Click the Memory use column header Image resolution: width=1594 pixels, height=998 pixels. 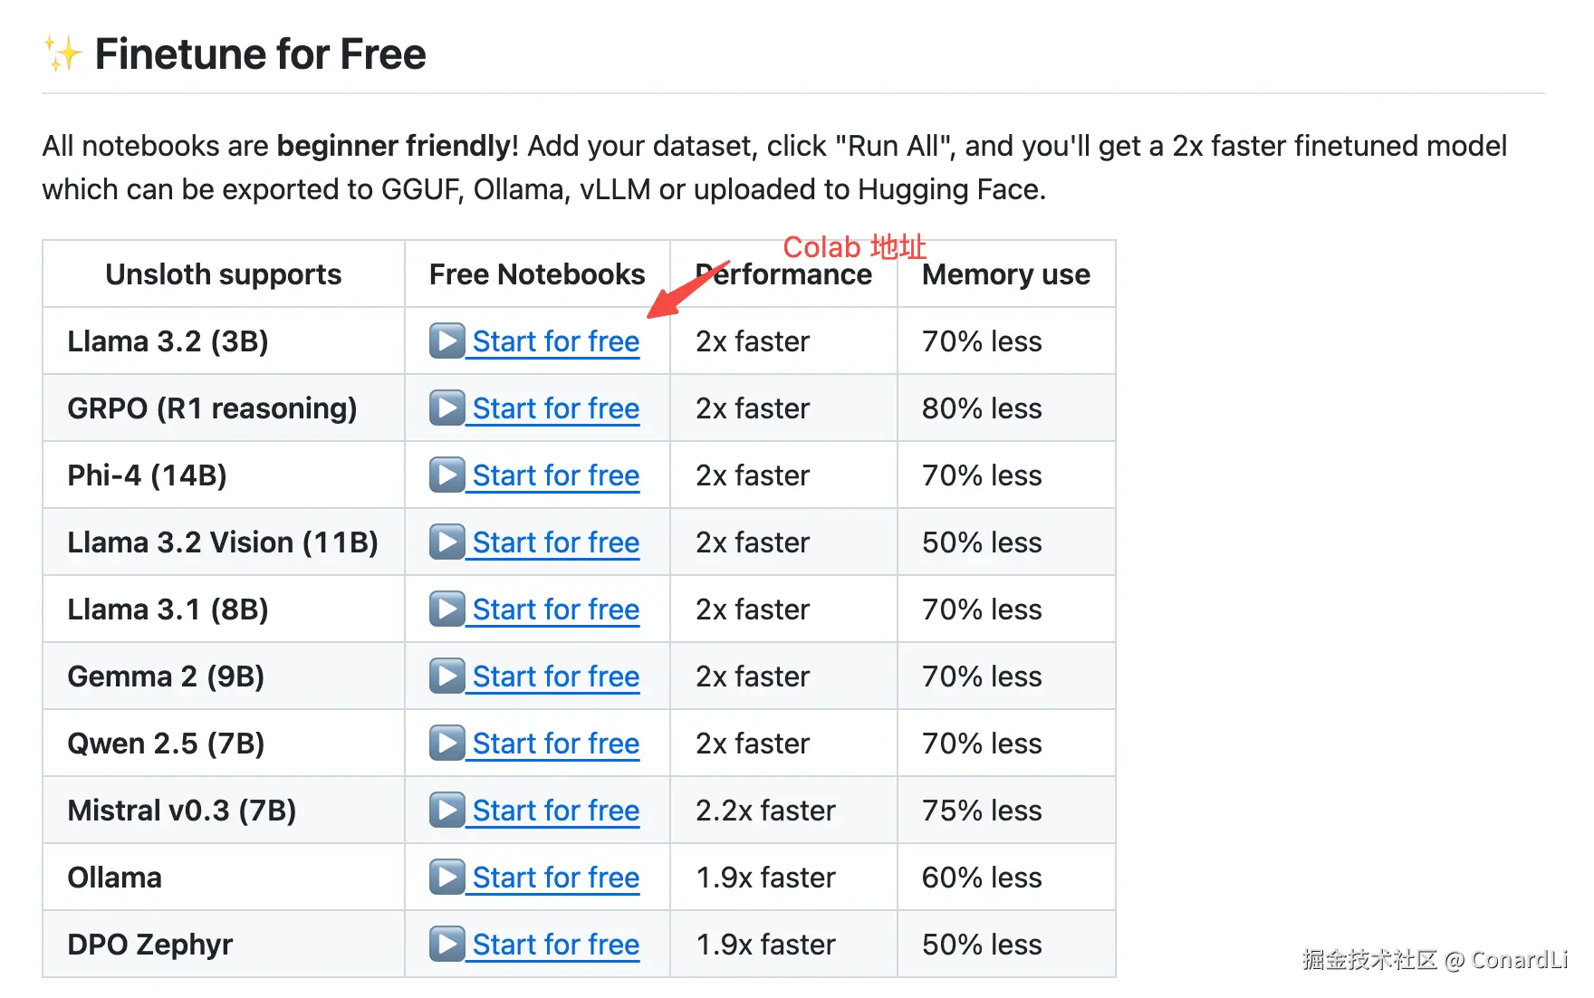1005,274
